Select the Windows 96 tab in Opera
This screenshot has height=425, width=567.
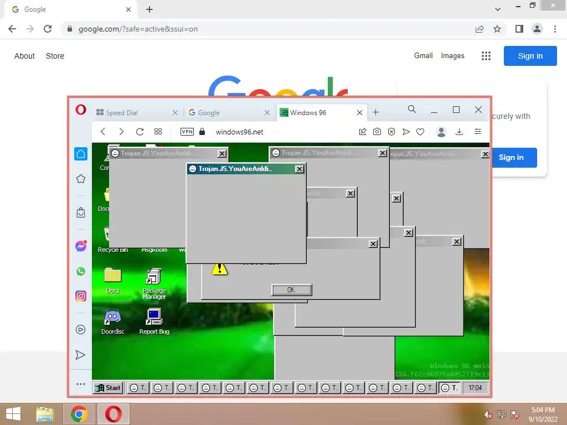[x=322, y=112]
